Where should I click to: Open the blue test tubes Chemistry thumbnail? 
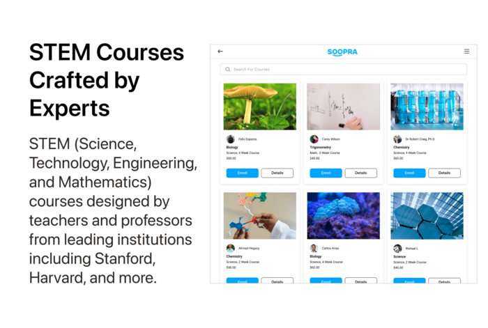(427, 107)
